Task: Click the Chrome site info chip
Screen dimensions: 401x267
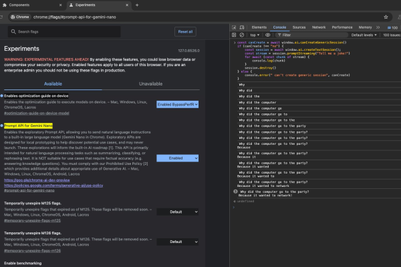Action: click(19, 17)
